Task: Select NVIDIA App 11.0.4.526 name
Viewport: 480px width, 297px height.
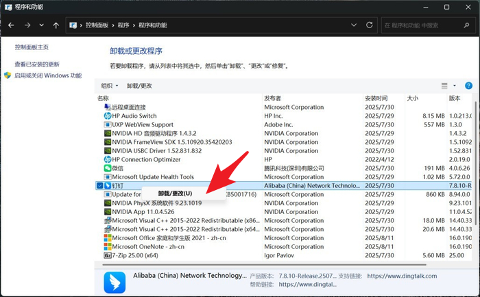Action: pyautogui.click(x=143, y=212)
